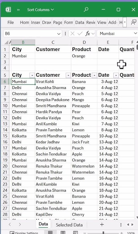Confirm entry with the checkmark icon
The image size is (138, 234).
coord(80,33)
